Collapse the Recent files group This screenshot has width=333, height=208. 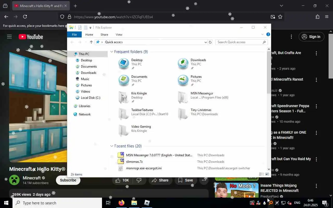(112, 146)
